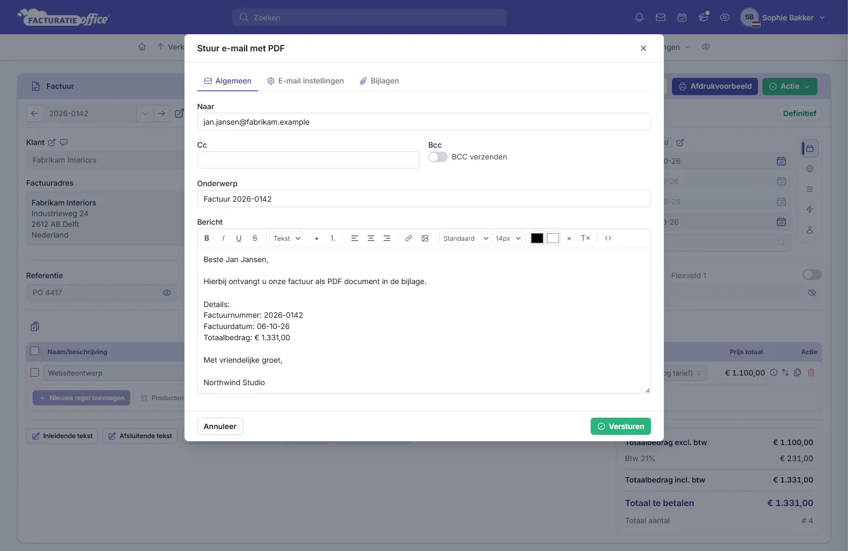Toggle bold formatting in message editor
Screen dimensions: 848x551
(x=207, y=239)
